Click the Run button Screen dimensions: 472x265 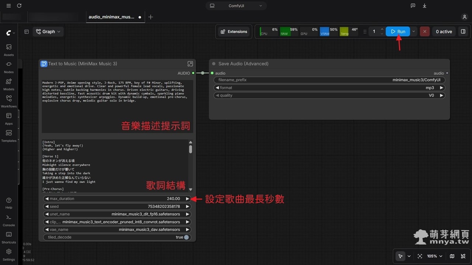[x=398, y=32]
